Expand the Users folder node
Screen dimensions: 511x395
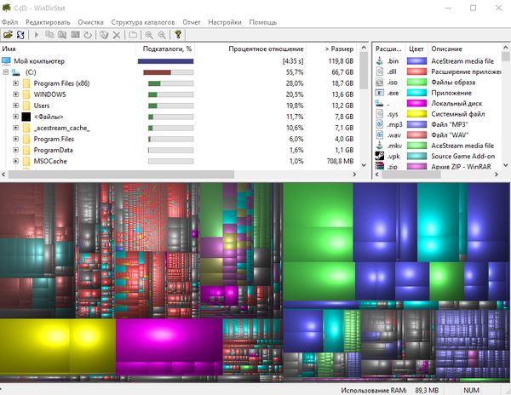16,106
